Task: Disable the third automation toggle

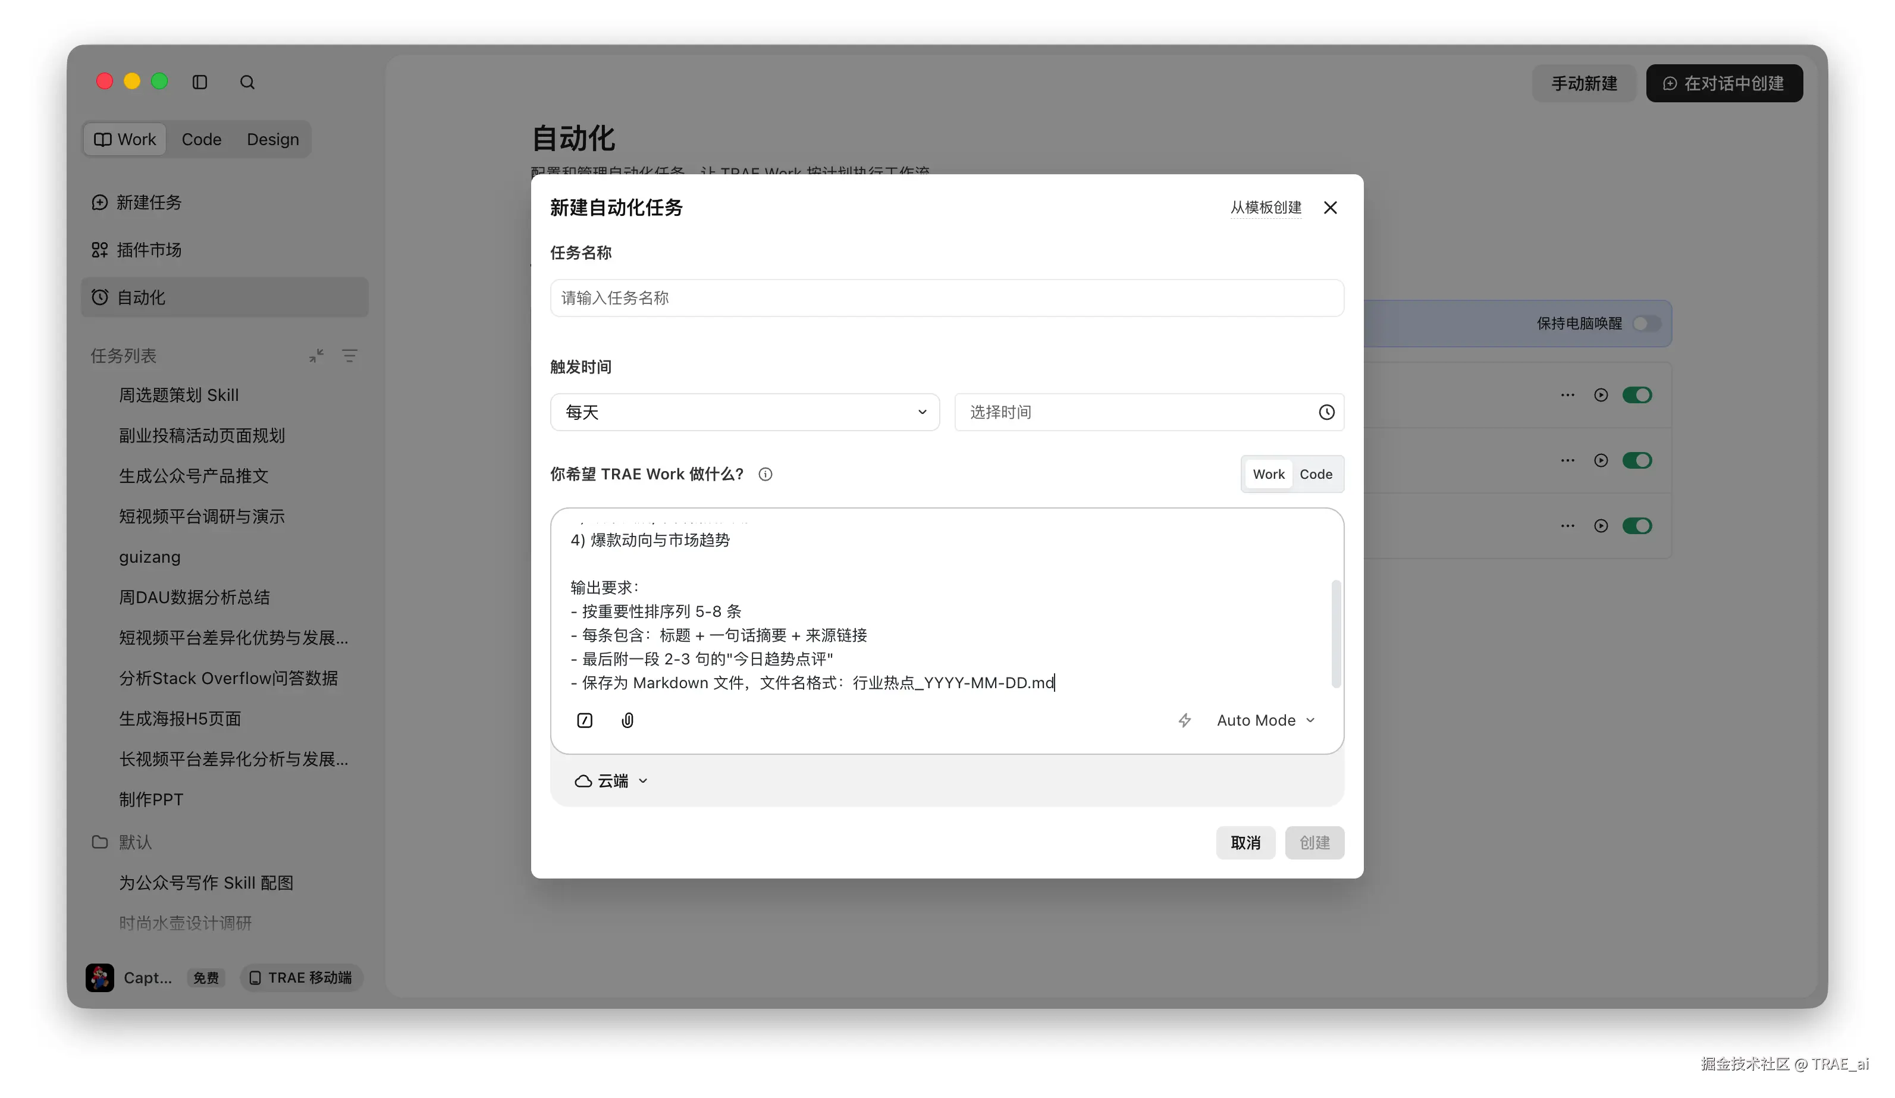Action: 1637,526
